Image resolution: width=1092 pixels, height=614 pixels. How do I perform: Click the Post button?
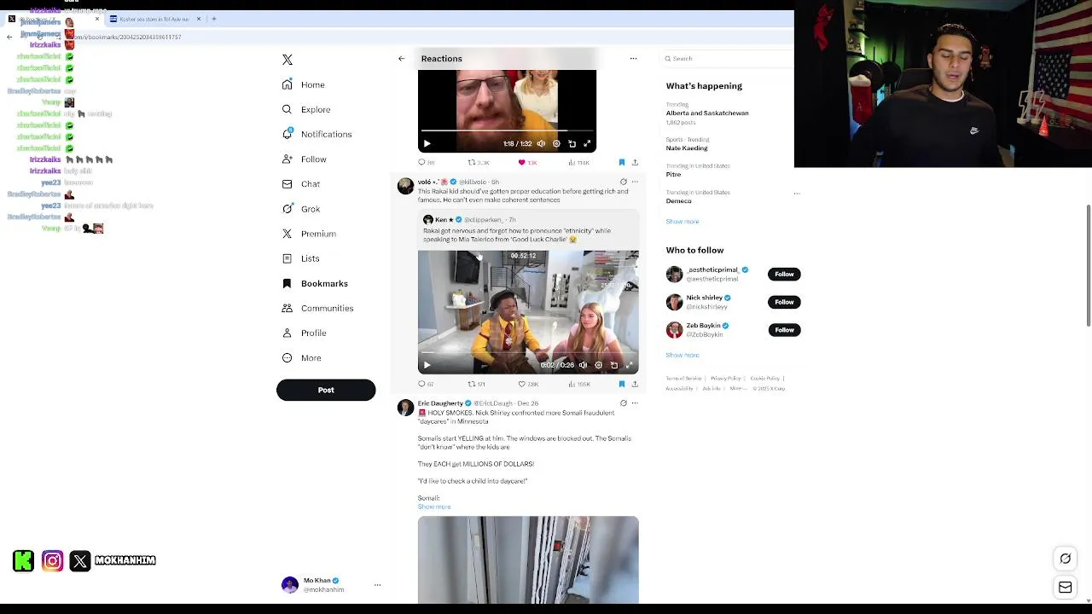[326, 390]
